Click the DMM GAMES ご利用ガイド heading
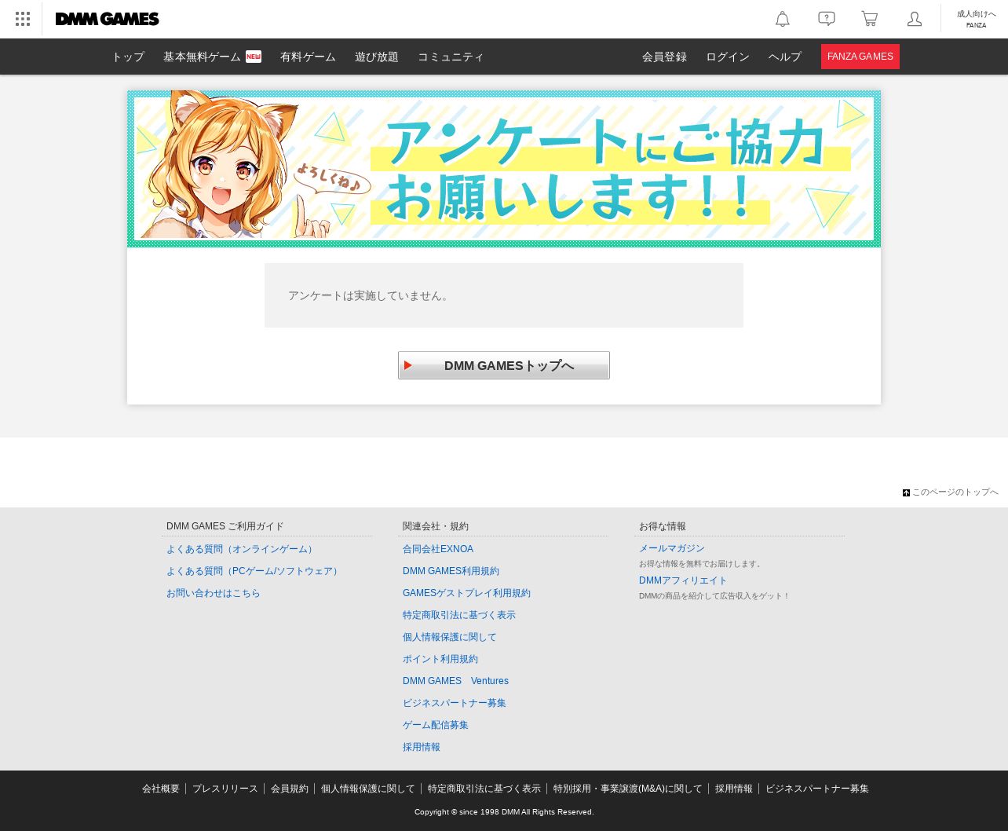Viewport: 1008px width, 831px height. [x=225, y=526]
